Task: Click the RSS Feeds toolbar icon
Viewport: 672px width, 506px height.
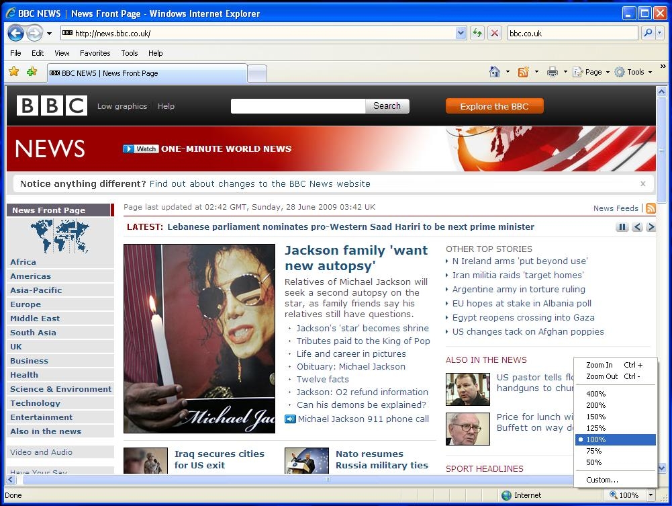Action: [523, 72]
